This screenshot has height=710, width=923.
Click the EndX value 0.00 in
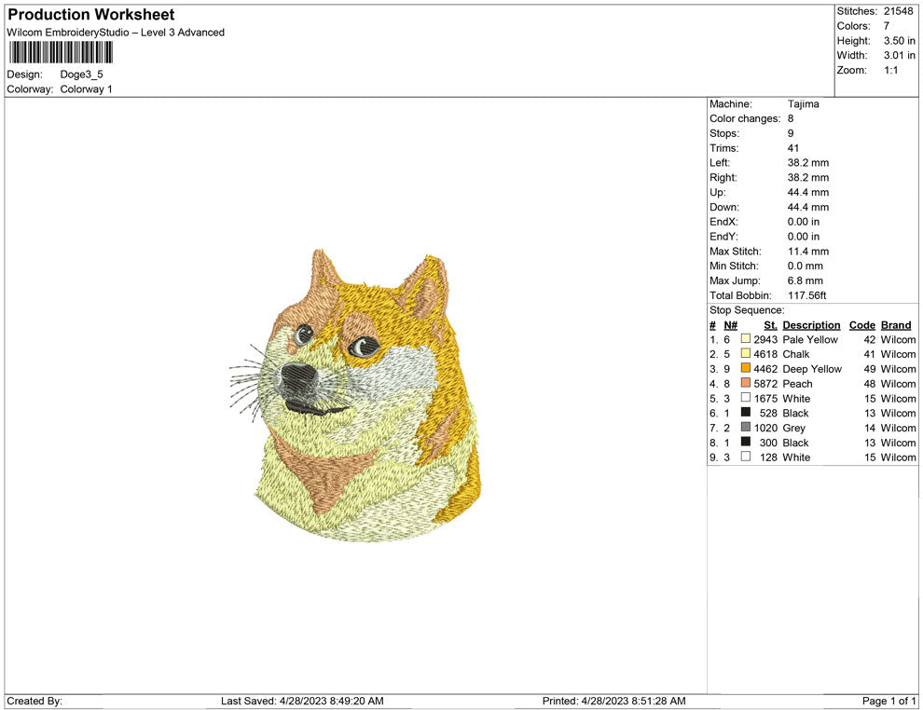click(x=804, y=221)
